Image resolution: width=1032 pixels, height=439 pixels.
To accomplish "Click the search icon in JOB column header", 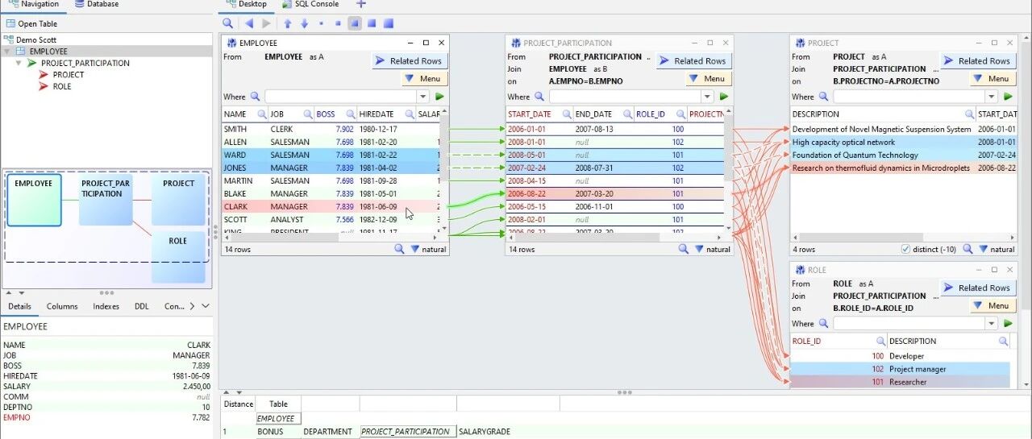I will tap(307, 114).
